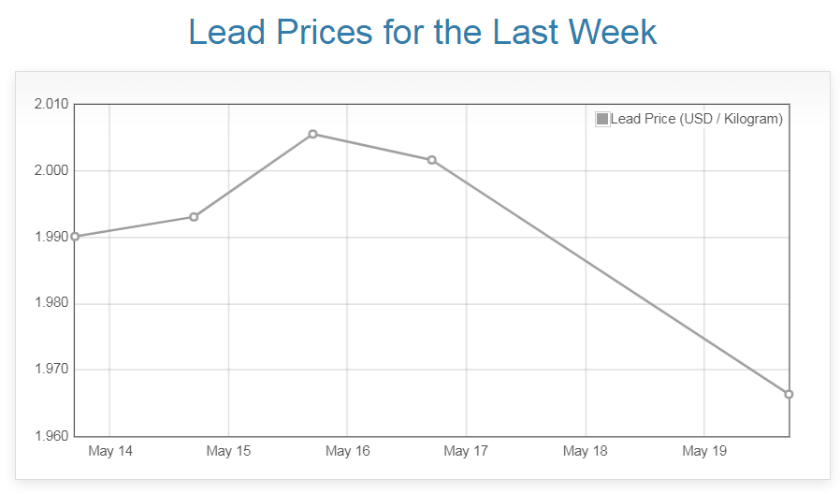The width and height of the screenshot is (840, 494).
Task: Click the 'Lead Prices for the Last Week' title
Action: [x=422, y=32]
